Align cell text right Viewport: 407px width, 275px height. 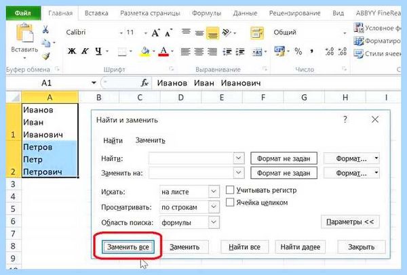[212, 51]
